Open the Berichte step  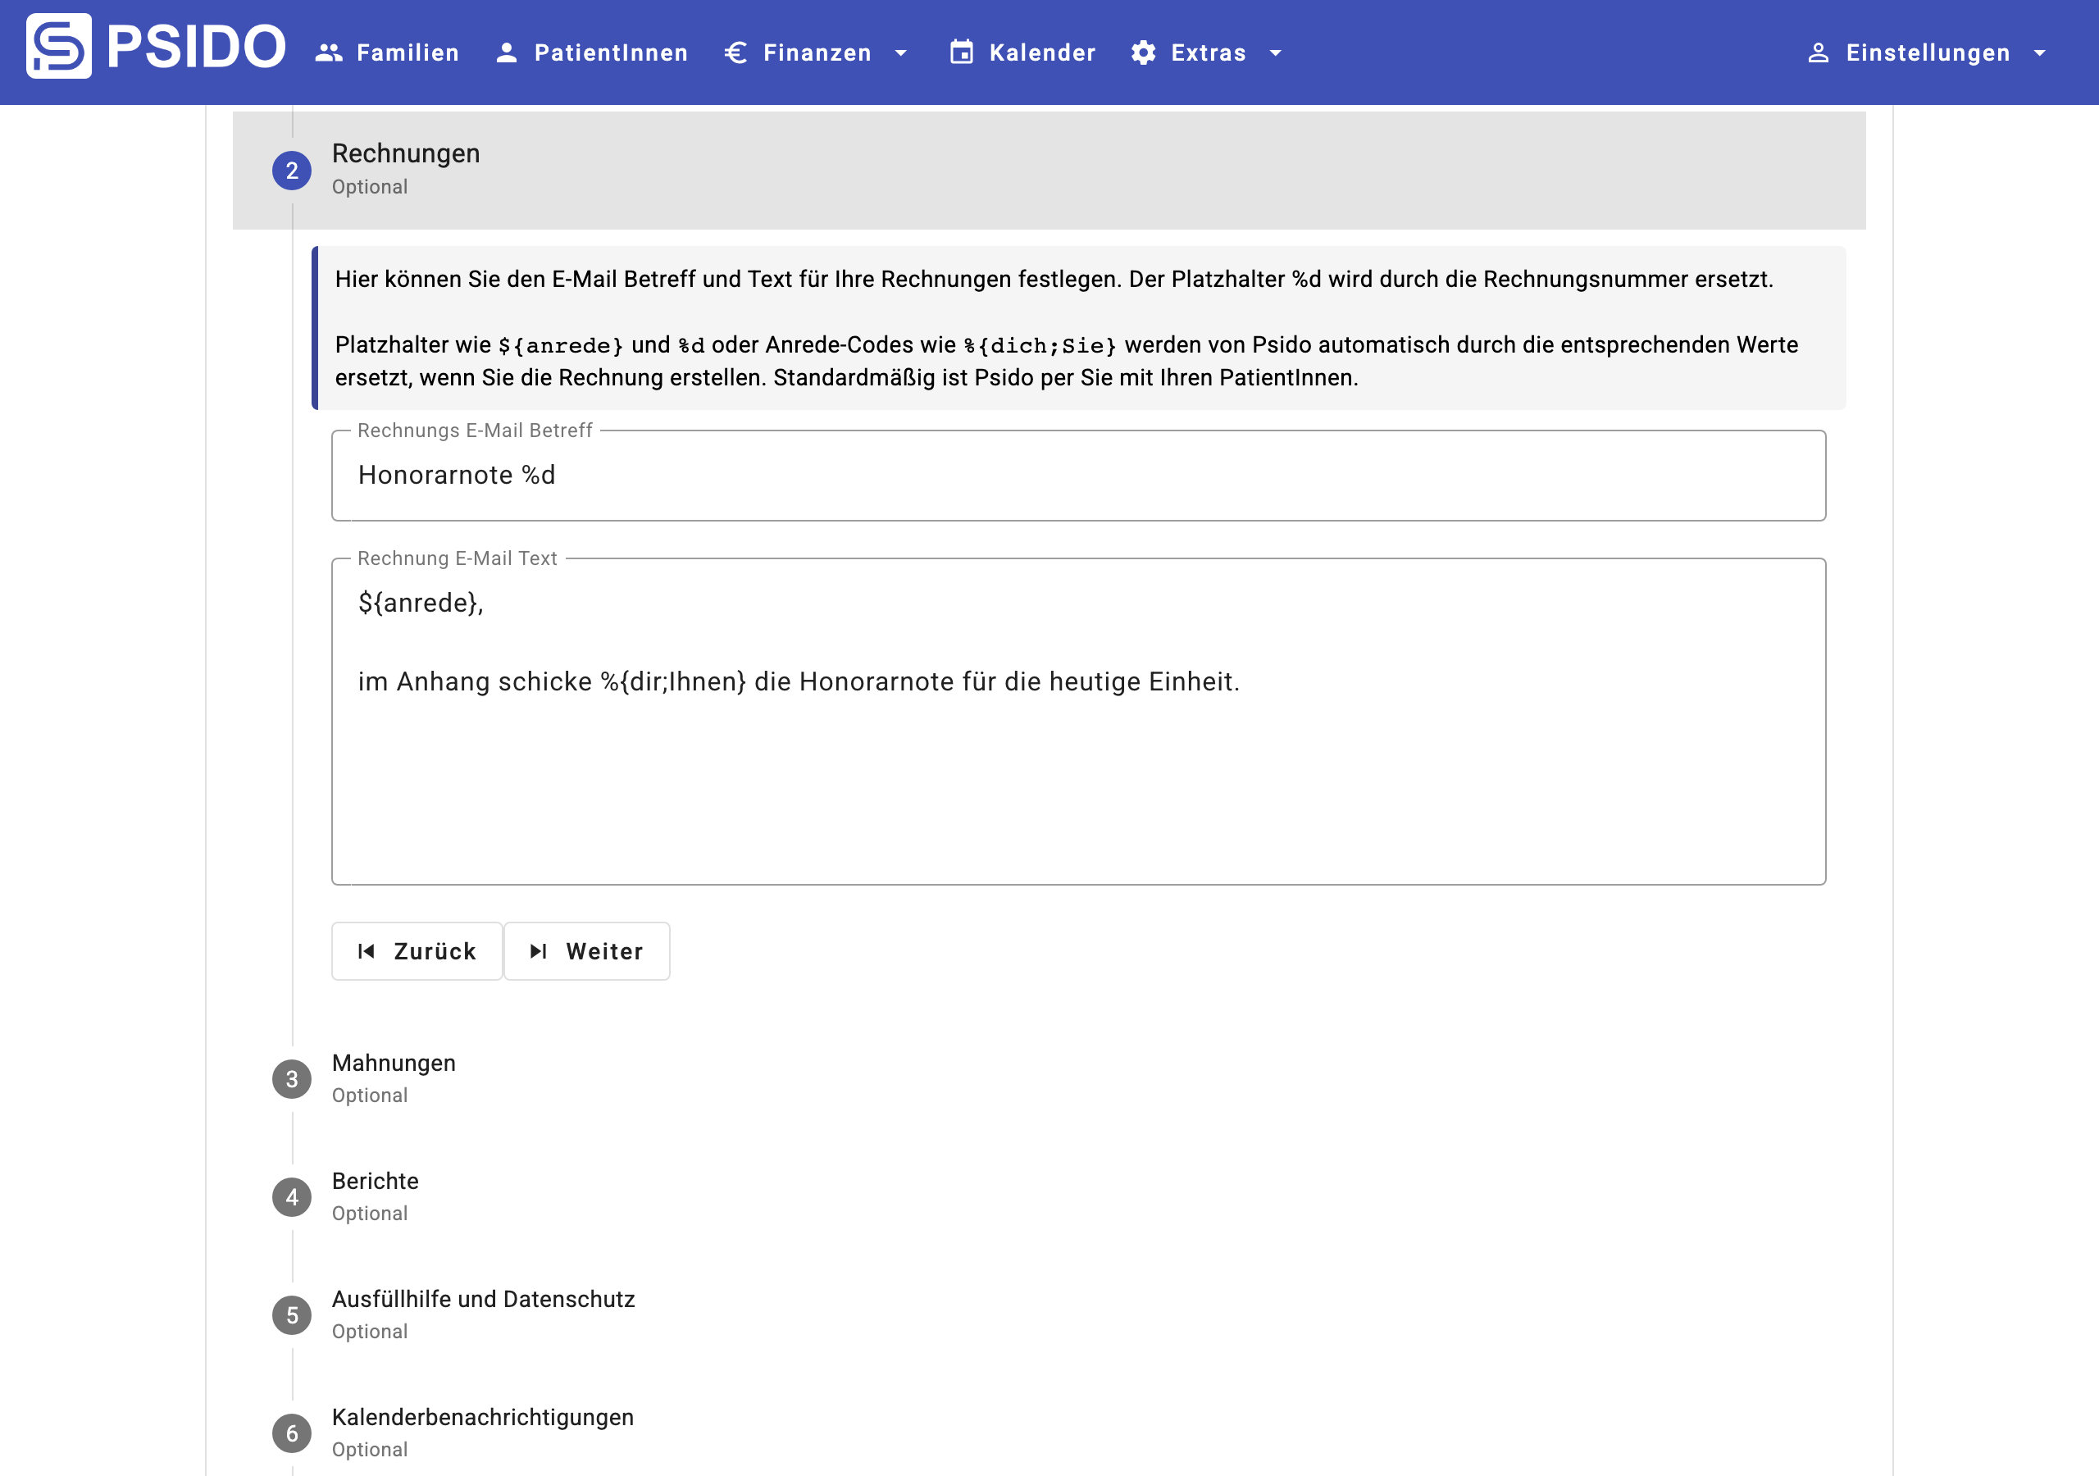pos(375,1182)
